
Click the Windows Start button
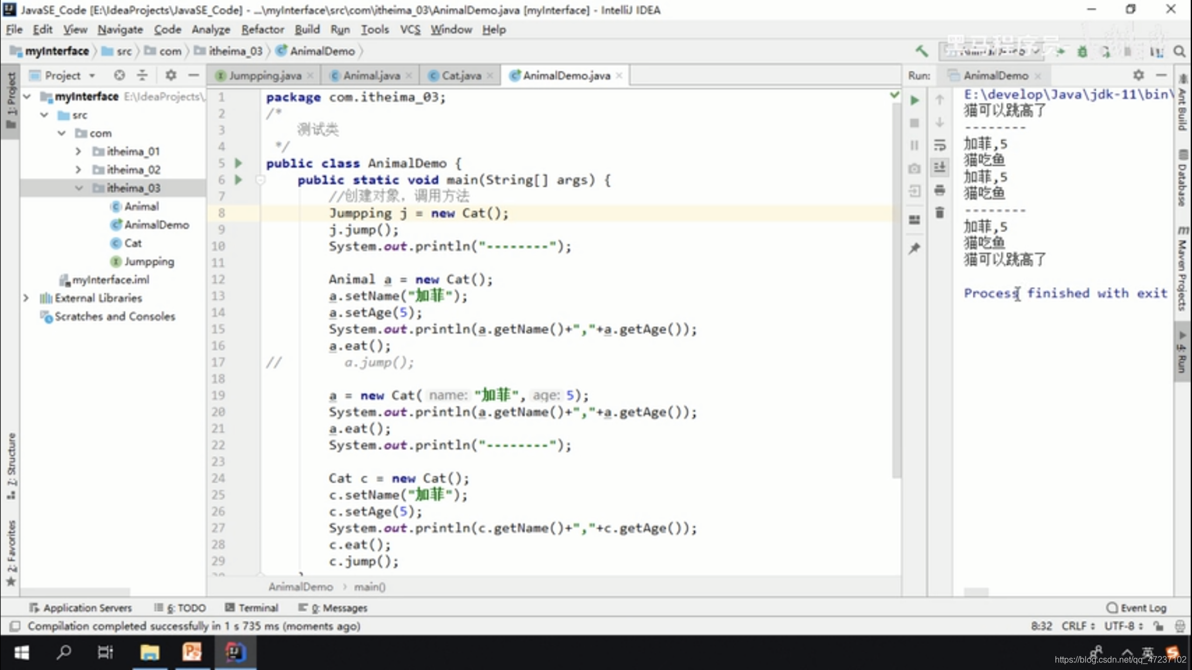point(22,653)
